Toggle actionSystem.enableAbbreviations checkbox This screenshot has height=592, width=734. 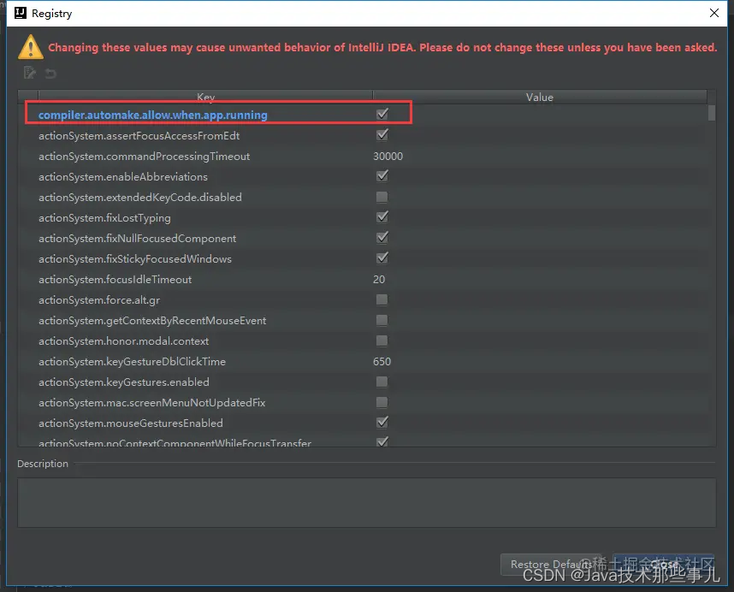(382, 175)
